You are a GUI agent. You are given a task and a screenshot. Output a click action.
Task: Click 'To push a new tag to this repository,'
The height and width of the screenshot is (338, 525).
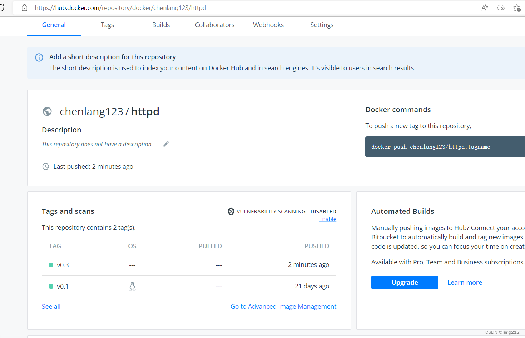coord(418,126)
